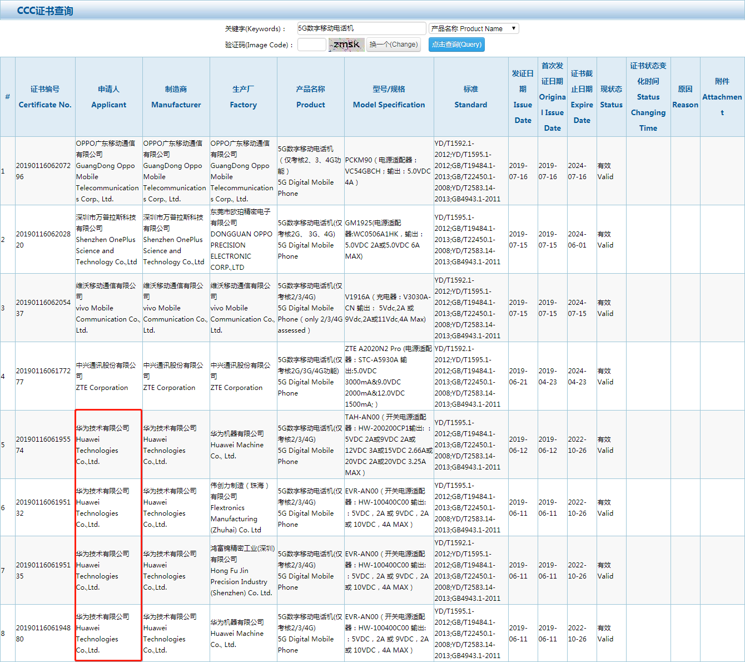
Task: Click the Applicant column header
Action: (x=109, y=97)
